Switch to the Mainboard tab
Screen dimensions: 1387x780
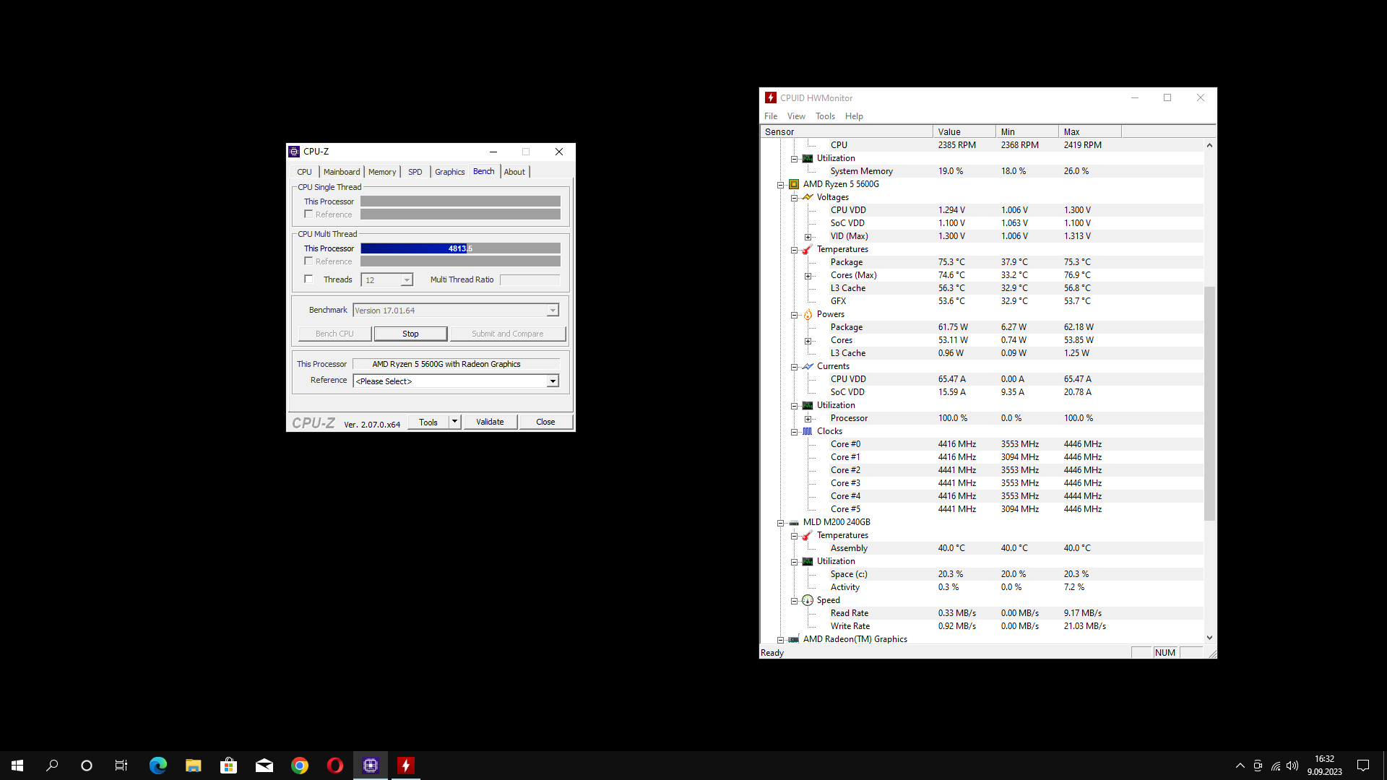(x=341, y=172)
